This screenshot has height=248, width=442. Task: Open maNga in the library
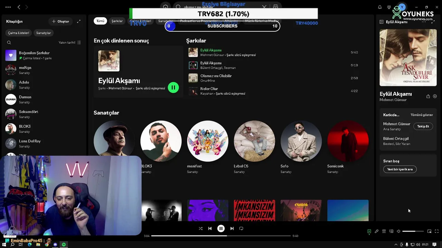44,70
